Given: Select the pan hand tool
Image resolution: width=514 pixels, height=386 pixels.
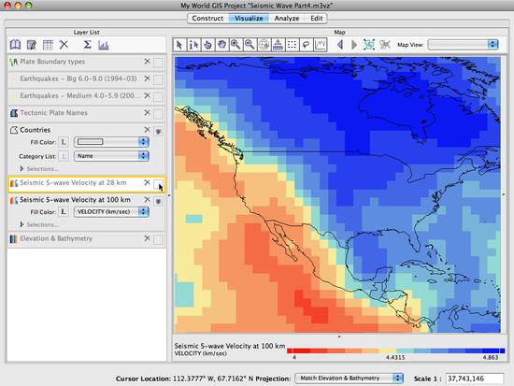Looking at the screenshot, I should [221, 45].
